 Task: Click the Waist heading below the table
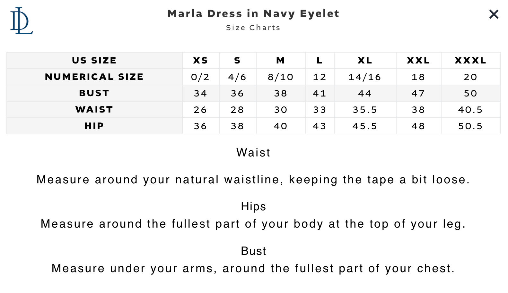(x=253, y=153)
